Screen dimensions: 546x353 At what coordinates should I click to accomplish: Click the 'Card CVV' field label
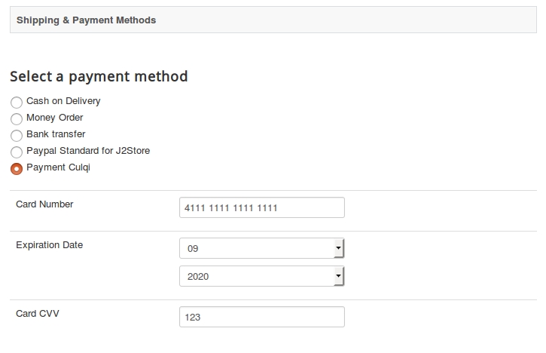tap(38, 314)
